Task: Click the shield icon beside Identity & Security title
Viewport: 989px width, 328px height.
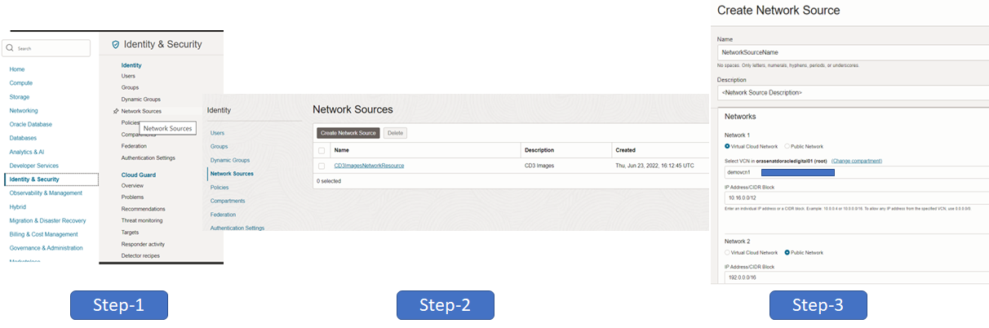Action: [x=116, y=44]
